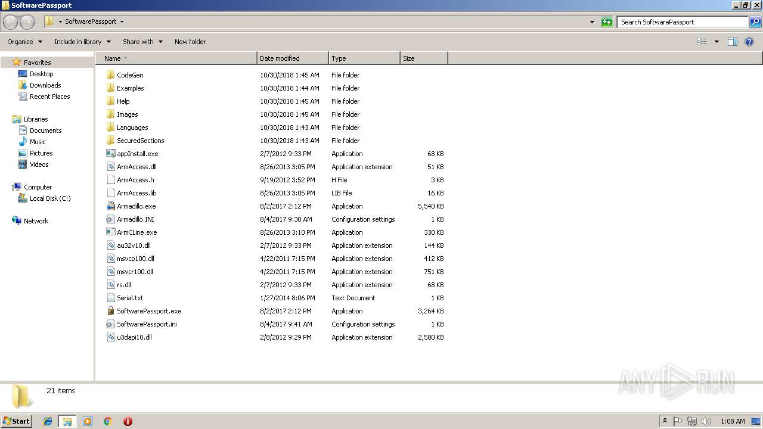Select the Help folder name
The image size is (763, 429).
point(123,101)
